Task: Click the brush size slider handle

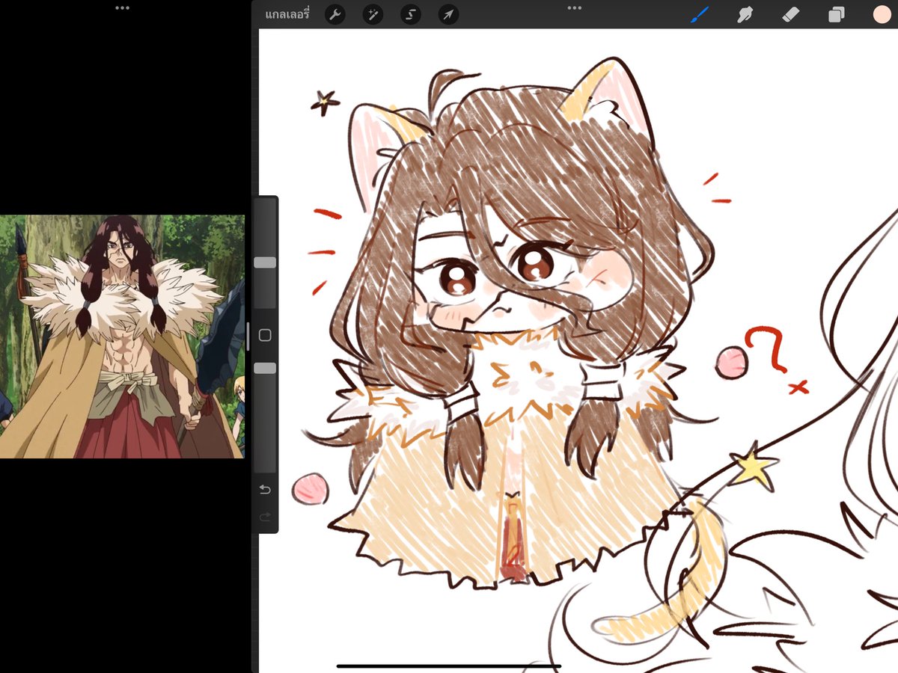Action: (x=265, y=262)
